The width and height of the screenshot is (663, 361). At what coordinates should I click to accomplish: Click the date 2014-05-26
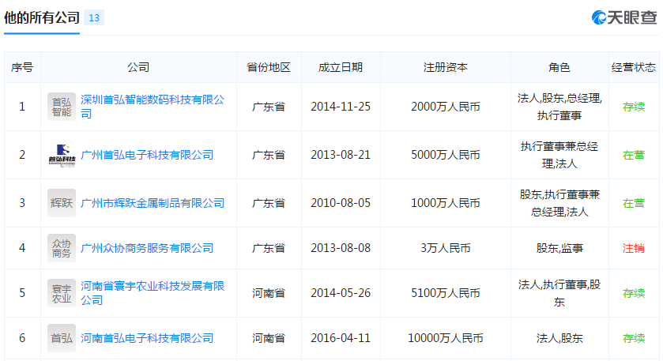pyautogui.click(x=341, y=293)
